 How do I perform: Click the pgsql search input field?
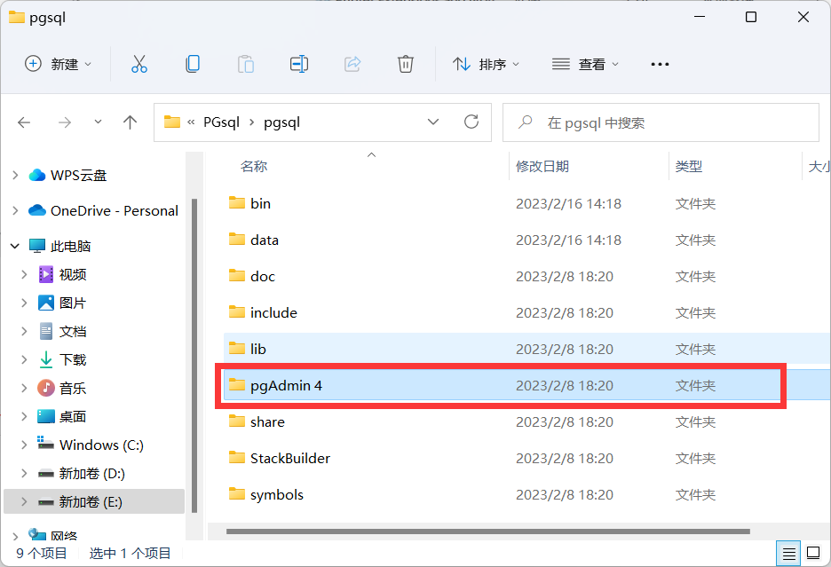coord(661,122)
